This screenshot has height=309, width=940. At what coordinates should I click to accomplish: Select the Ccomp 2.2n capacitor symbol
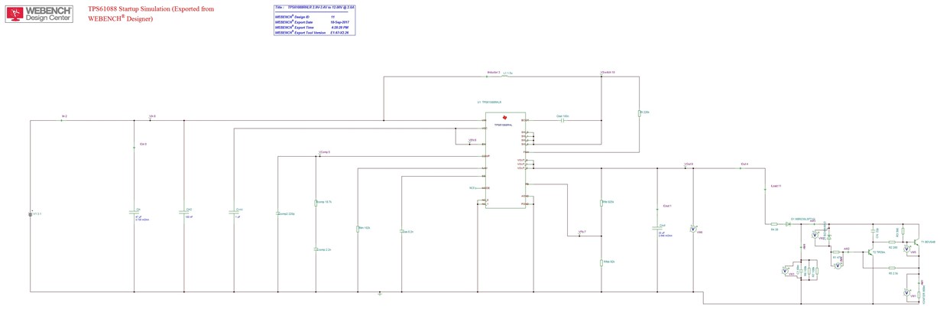[316, 249]
